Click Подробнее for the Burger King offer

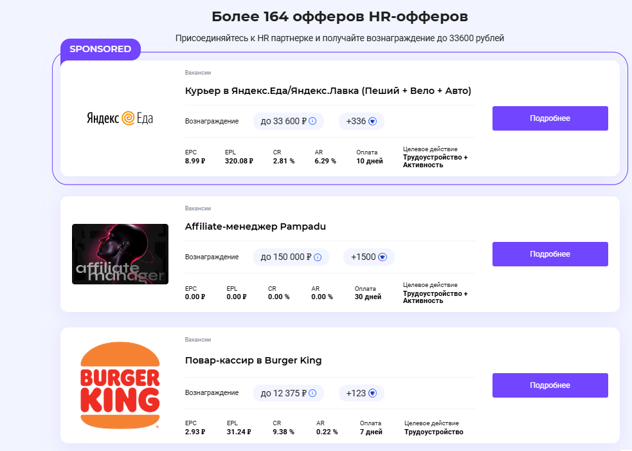coord(550,385)
